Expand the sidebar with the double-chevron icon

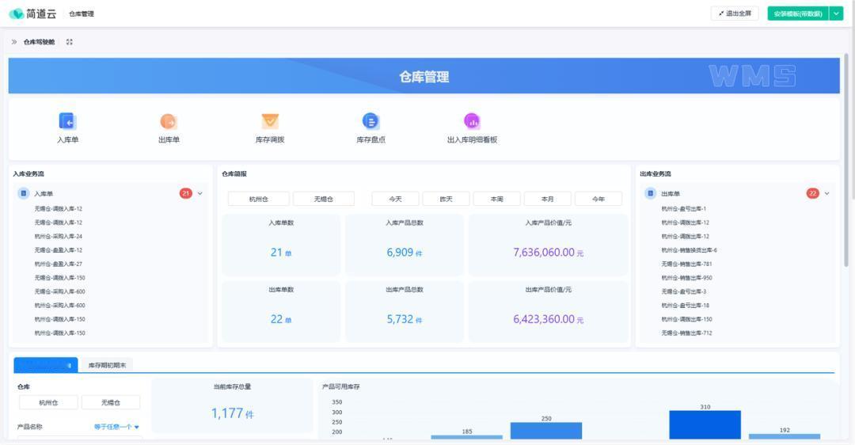(x=14, y=42)
